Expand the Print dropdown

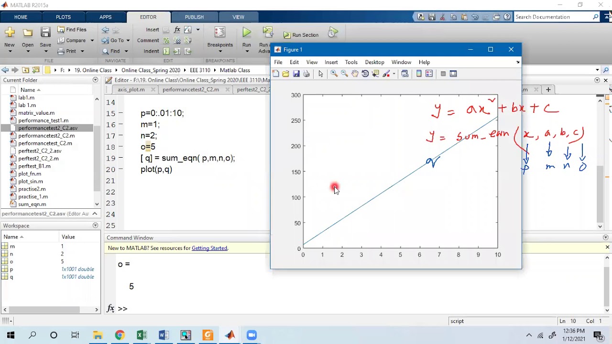click(82, 51)
